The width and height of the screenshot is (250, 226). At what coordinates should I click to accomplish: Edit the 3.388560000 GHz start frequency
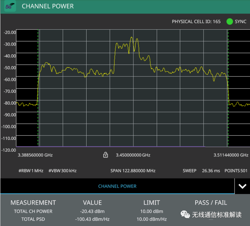tap(35, 155)
